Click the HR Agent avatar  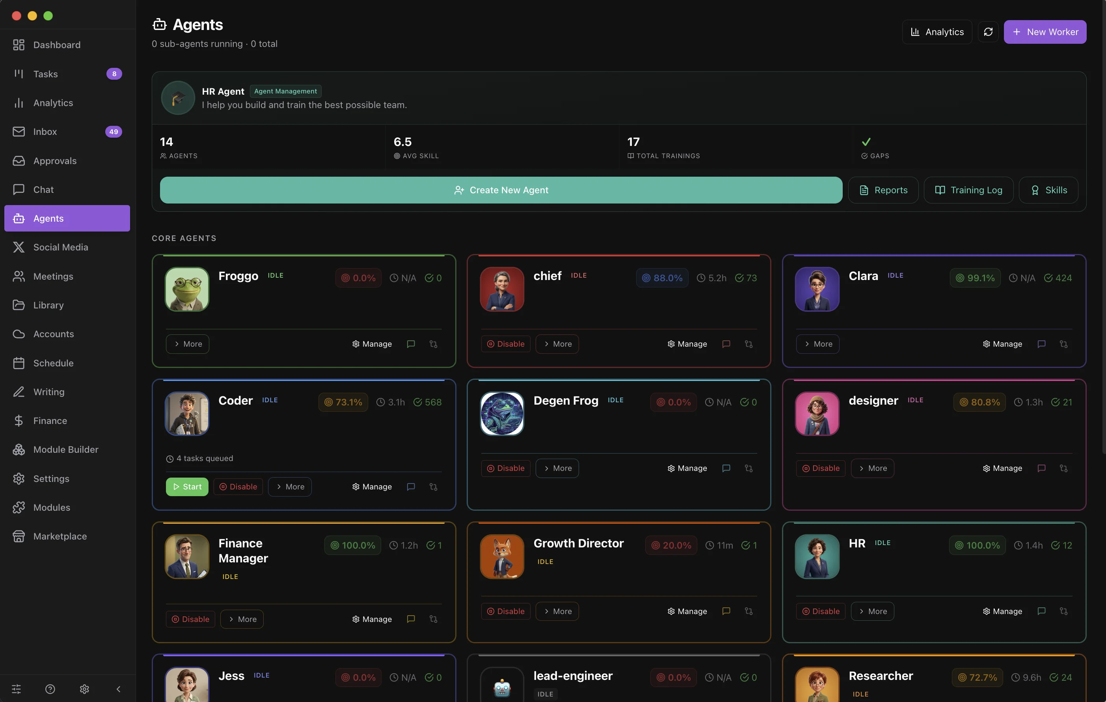177,97
